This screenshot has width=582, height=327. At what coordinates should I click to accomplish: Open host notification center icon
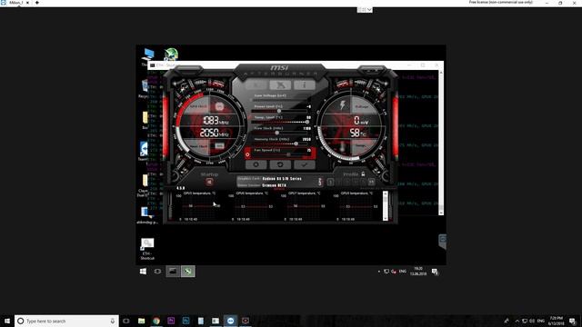click(572, 321)
